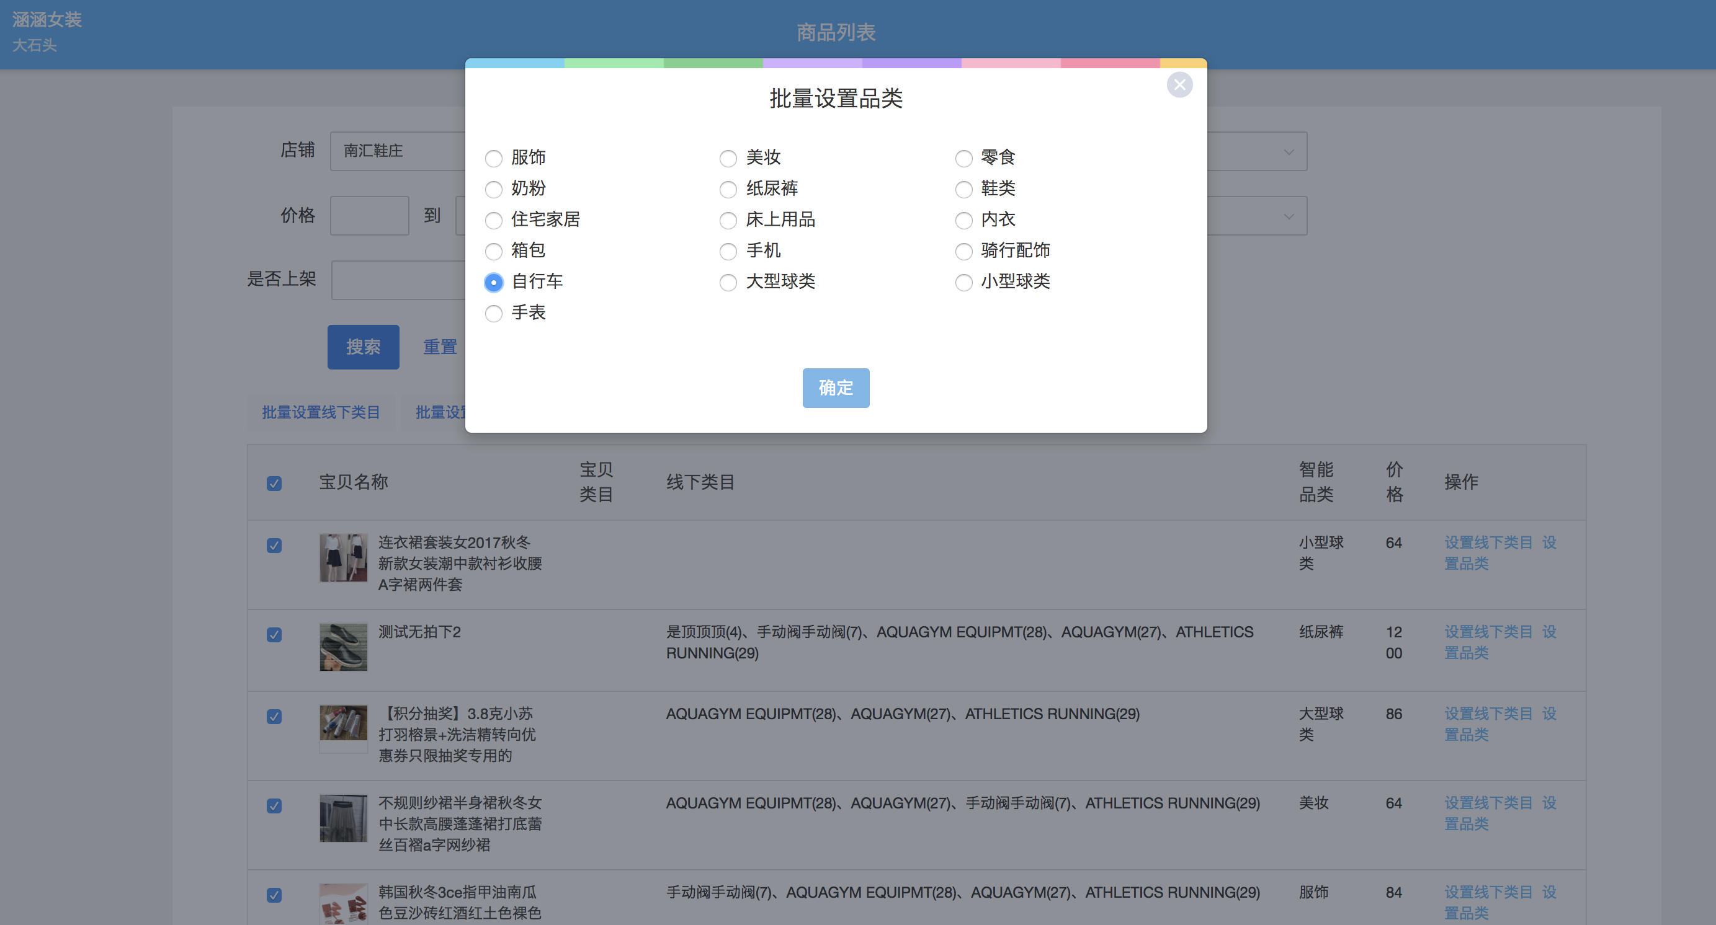The width and height of the screenshot is (1716, 925).
Task: Click the 1200 price cell
Action: pyautogui.click(x=1393, y=642)
